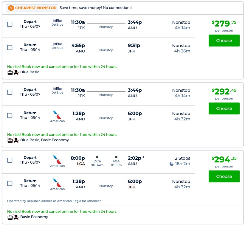Check the 11:30a JetBlue depart box in $279 fare

point(10,24)
